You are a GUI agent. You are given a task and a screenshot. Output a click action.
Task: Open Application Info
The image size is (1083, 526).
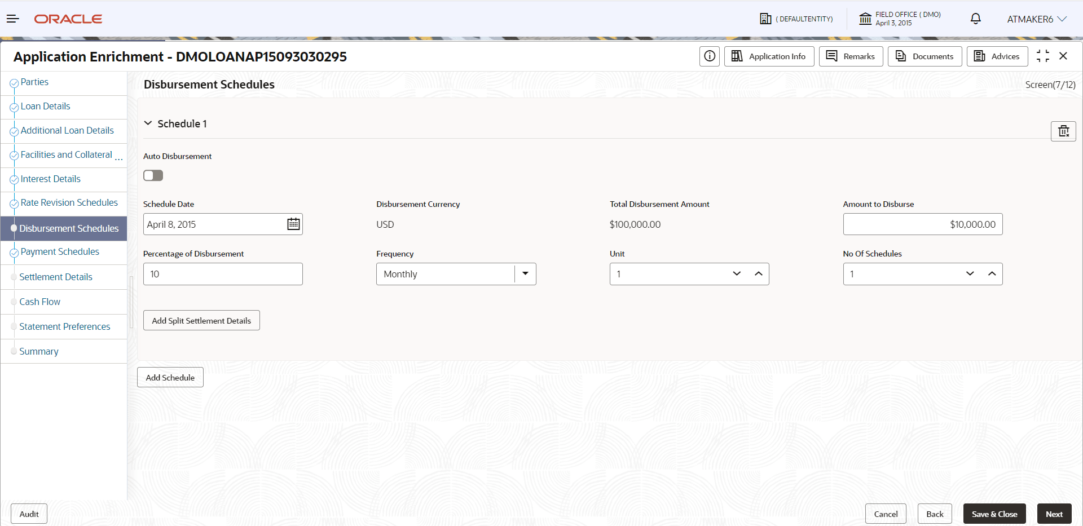tap(769, 56)
